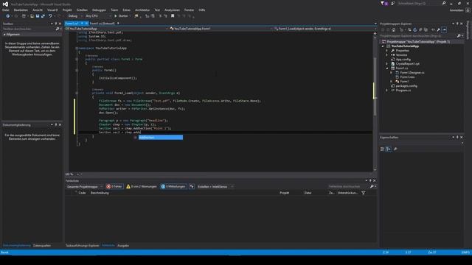Open the Bearbeiten menu
Image resolution: width=472 pixels, height=265 pixels.
(x=21, y=10)
